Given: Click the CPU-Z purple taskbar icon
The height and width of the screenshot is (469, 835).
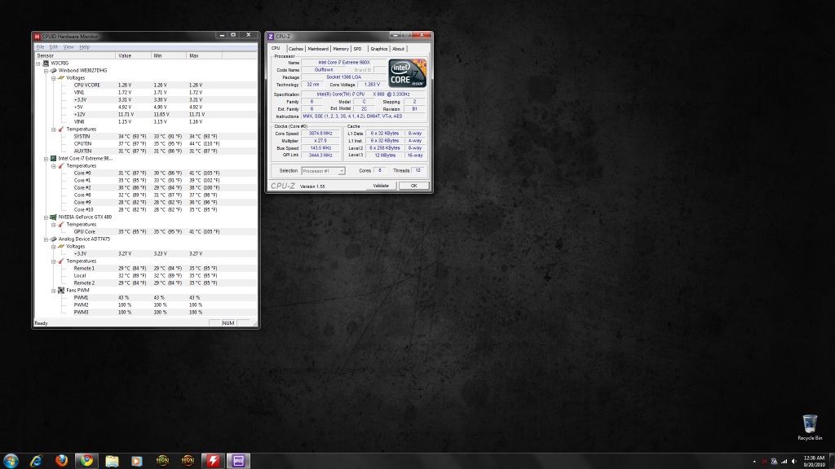Looking at the screenshot, I should pos(240,461).
